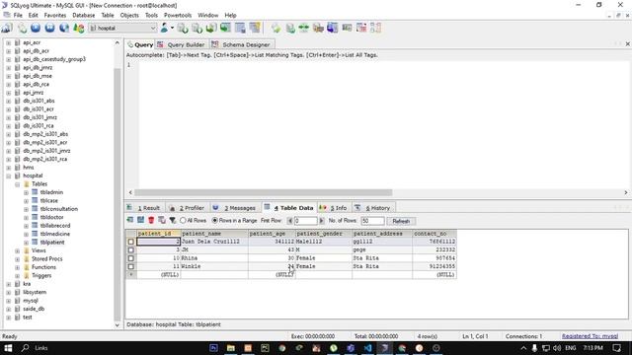Click the save changes icon in Table Data

click(x=140, y=220)
